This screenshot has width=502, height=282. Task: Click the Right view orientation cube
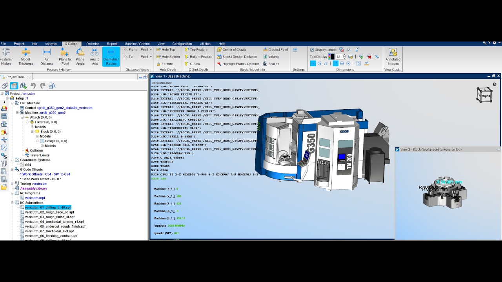tap(485, 95)
